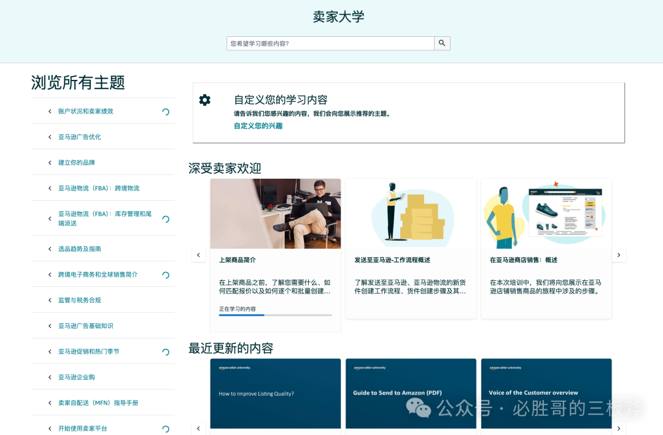Viewport: 663px width, 435px height.
Task: Click the 上架商品简介 course description text
Action: point(275,286)
